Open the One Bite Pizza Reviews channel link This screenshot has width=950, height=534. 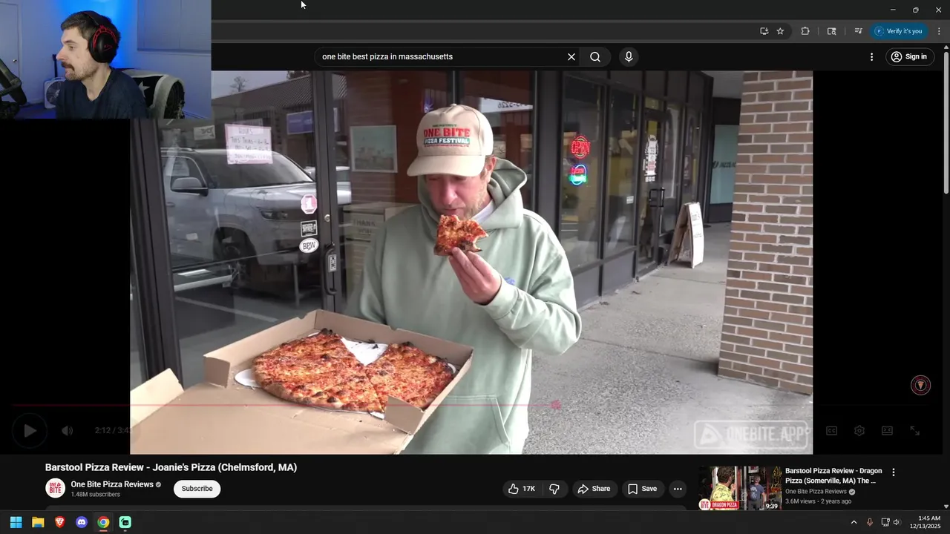tap(112, 484)
